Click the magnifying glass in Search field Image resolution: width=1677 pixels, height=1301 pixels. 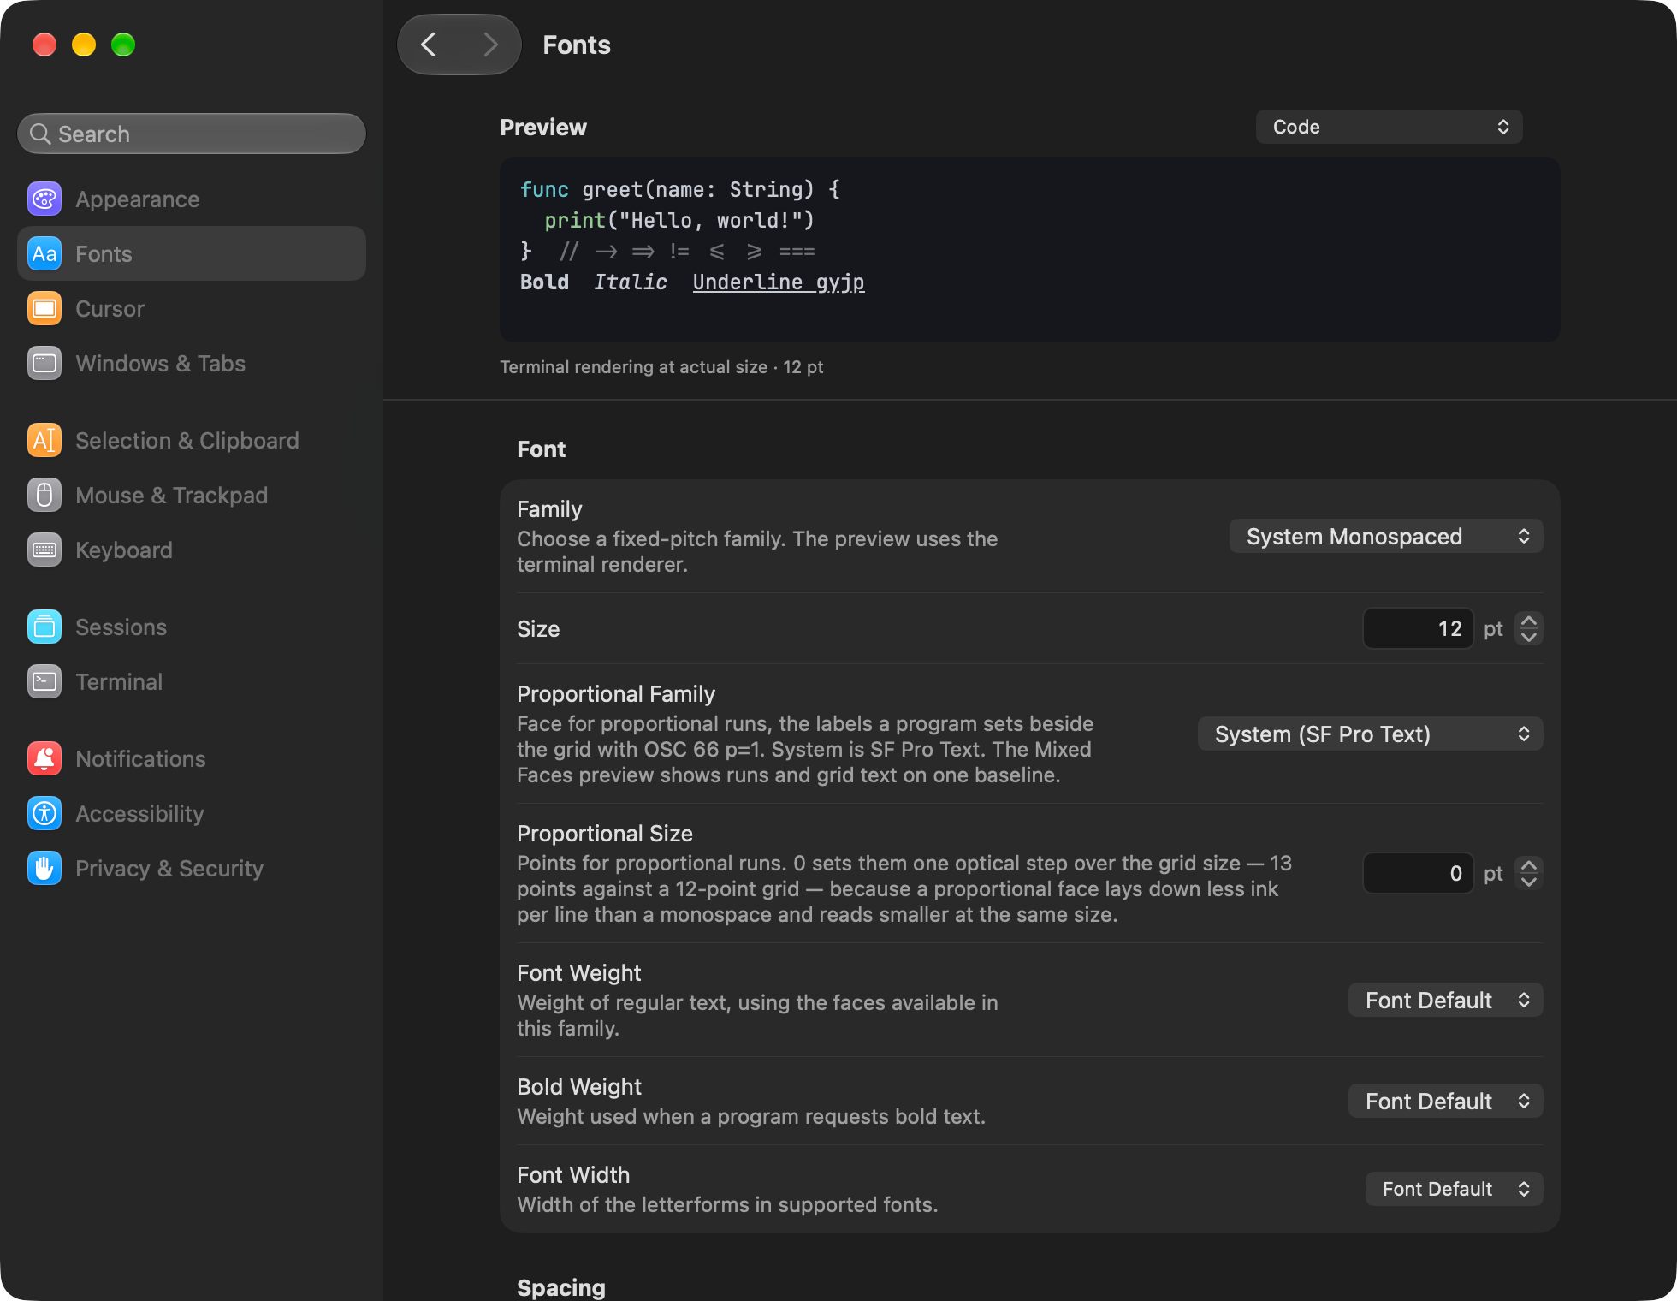[x=40, y=134]
